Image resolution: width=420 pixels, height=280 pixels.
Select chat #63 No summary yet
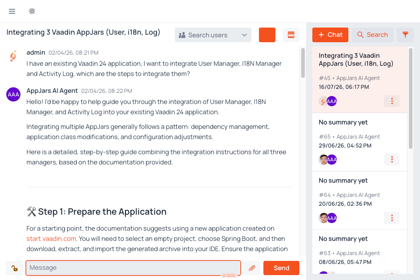point(360,252)
